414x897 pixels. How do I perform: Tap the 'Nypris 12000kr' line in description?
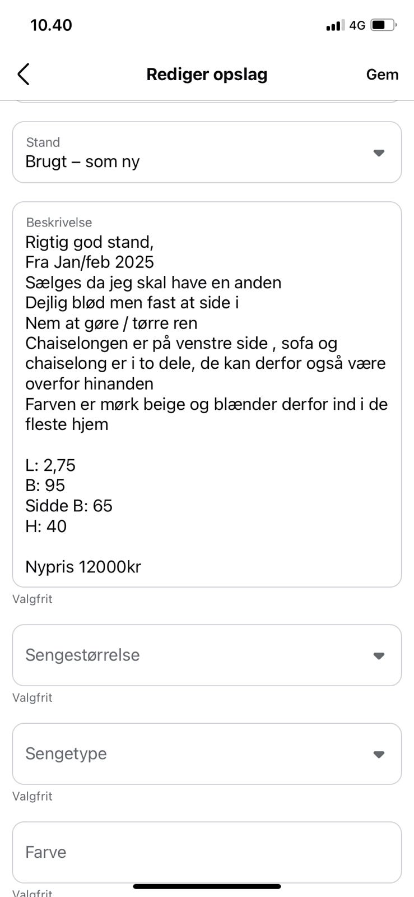(x=83, y=567)
